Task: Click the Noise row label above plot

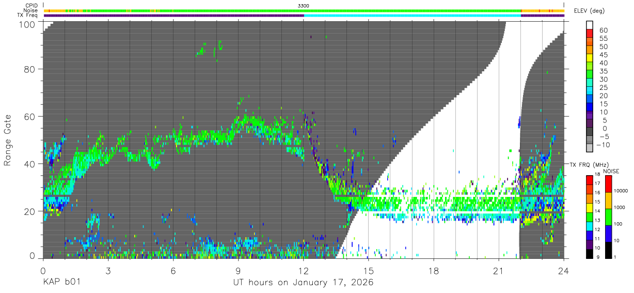Action: [30, 10]
